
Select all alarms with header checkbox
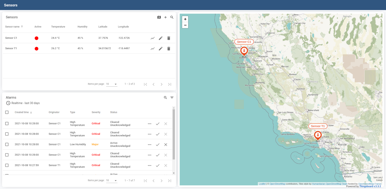[x=7, y=112]
